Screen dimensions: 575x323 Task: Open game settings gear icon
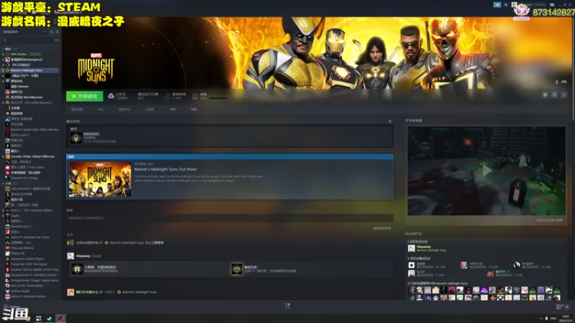545,95
